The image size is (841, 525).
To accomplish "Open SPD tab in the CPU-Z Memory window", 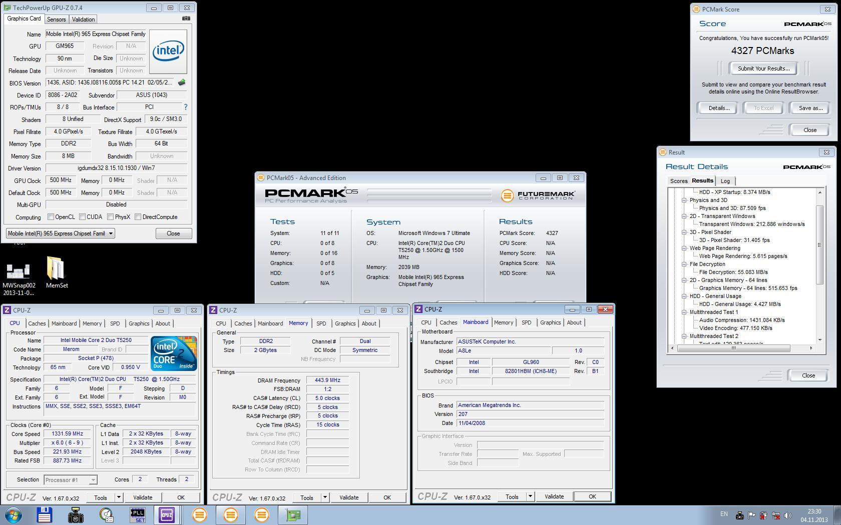I will point(321,323).
